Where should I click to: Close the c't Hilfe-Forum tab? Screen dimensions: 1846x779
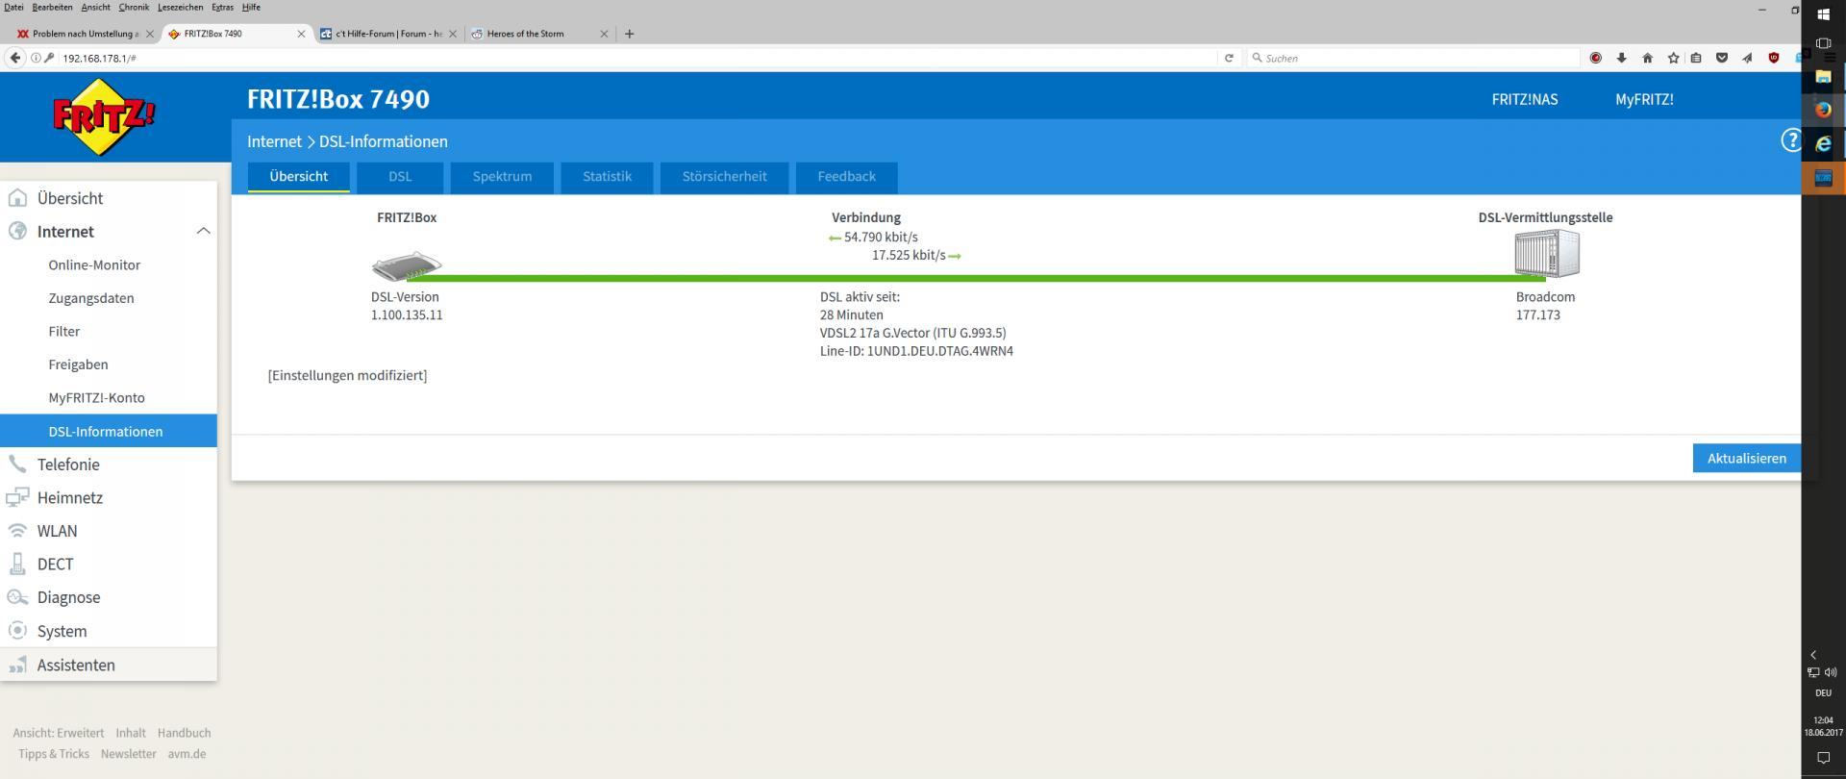coord(453,34)
